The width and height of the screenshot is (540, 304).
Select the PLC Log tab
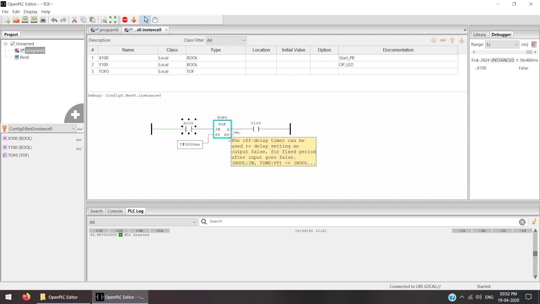pyautogui.click(x=135, y=211)
